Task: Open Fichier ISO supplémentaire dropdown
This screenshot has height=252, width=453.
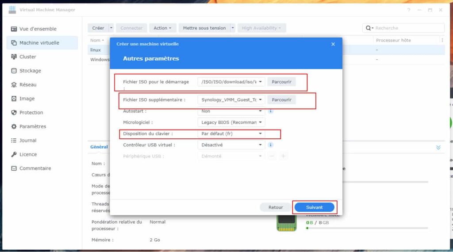Action: [x=231, y=99]
